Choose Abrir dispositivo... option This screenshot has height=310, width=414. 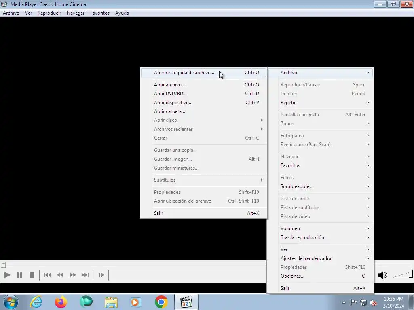204,103
